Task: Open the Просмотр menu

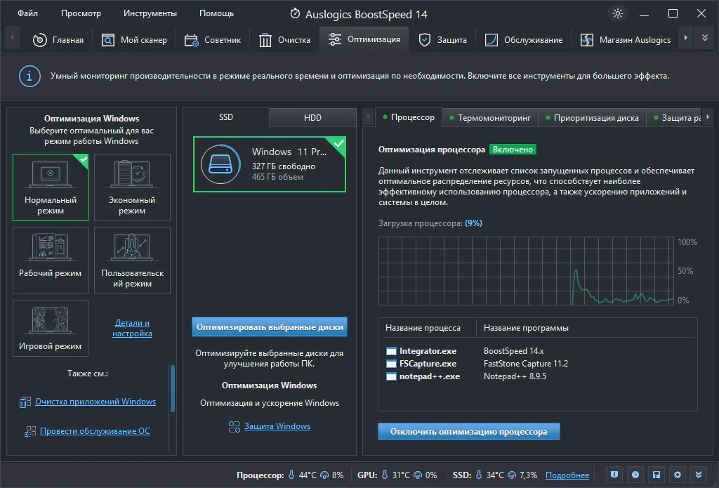Action: (x=81, y=13)
